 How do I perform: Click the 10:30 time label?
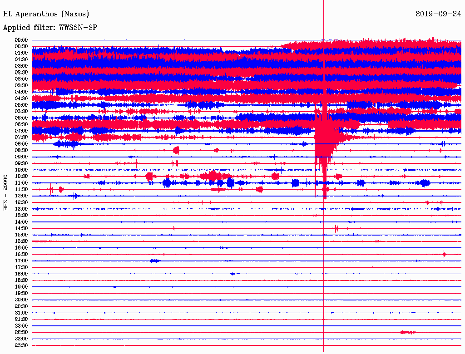(21, 177)
